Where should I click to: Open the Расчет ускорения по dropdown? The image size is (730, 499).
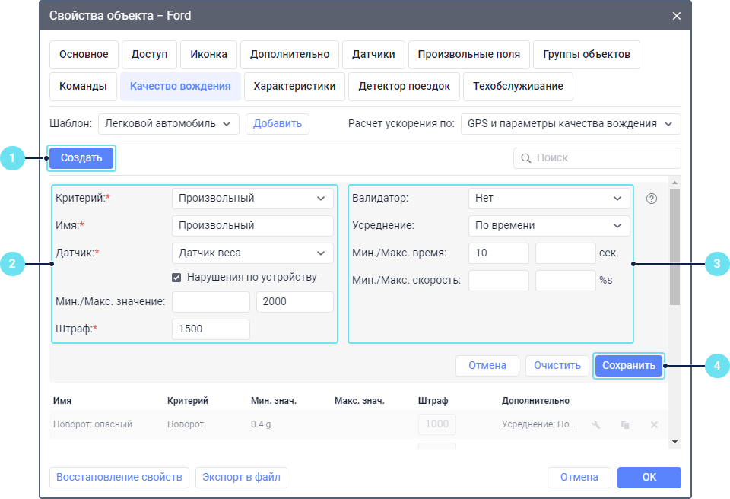click(x=571, y=124)
